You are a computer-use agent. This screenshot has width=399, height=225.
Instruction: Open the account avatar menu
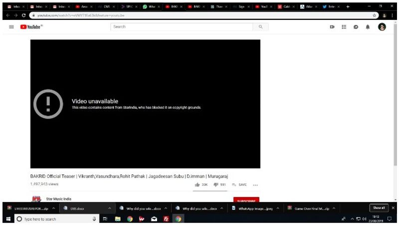coord(382,26)
